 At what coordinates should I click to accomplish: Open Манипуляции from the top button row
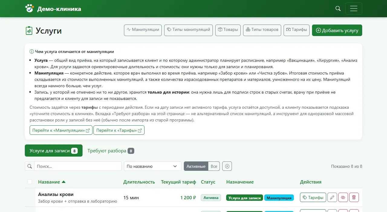[143, 30]
